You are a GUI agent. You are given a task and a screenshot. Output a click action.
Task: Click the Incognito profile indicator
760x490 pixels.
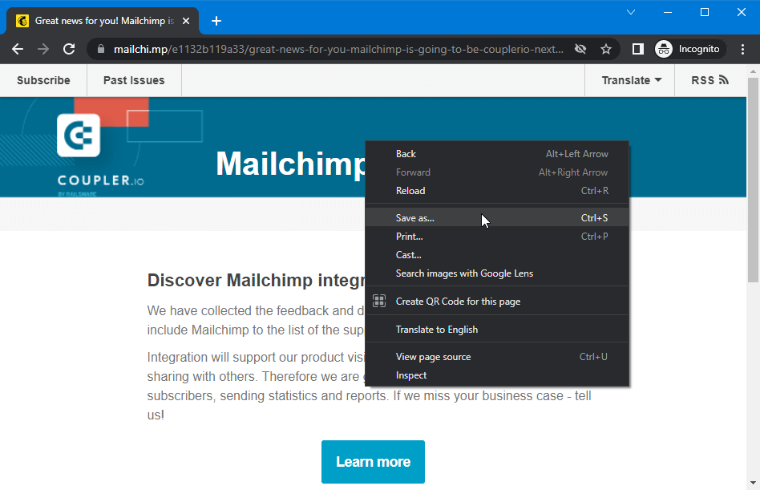point(689,49)
